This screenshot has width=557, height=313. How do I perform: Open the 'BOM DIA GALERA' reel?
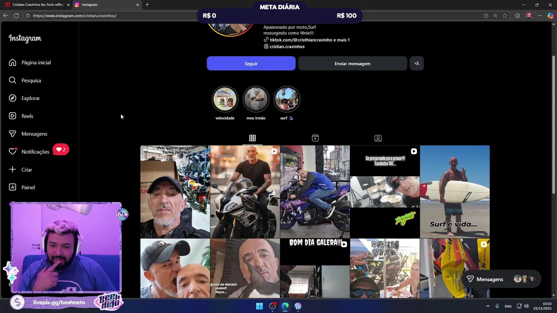[x=315, y=268]
